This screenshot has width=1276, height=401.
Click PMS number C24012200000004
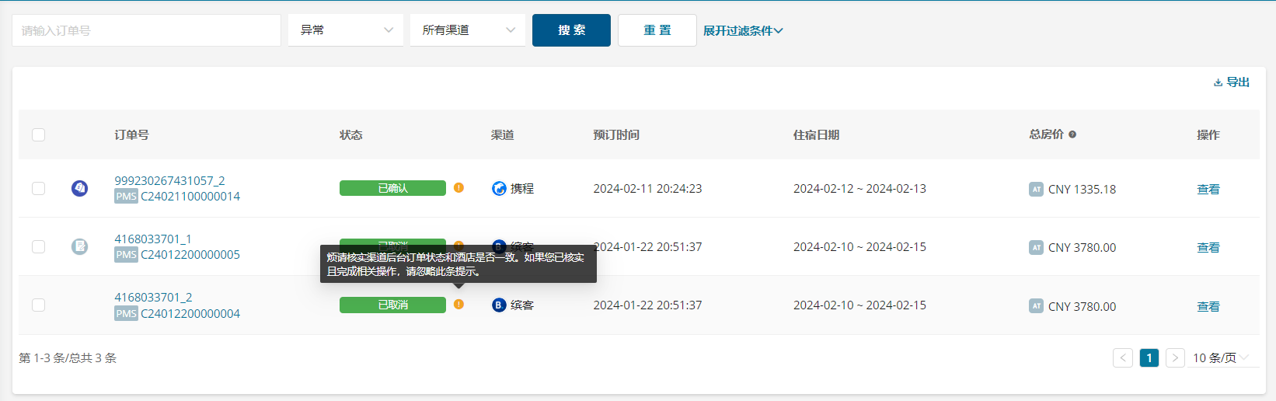click(190, 314)
